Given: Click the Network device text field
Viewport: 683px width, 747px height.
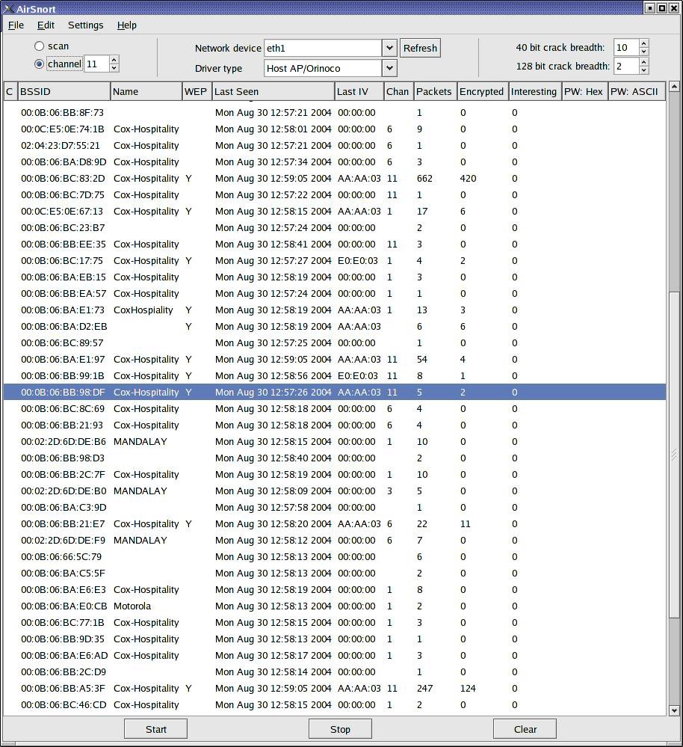Looking at the screenshot, I should [322, 48].
